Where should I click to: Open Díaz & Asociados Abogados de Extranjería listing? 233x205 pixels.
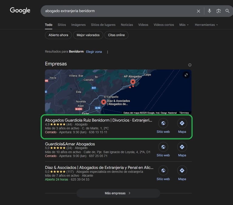(x=99, y=168)
